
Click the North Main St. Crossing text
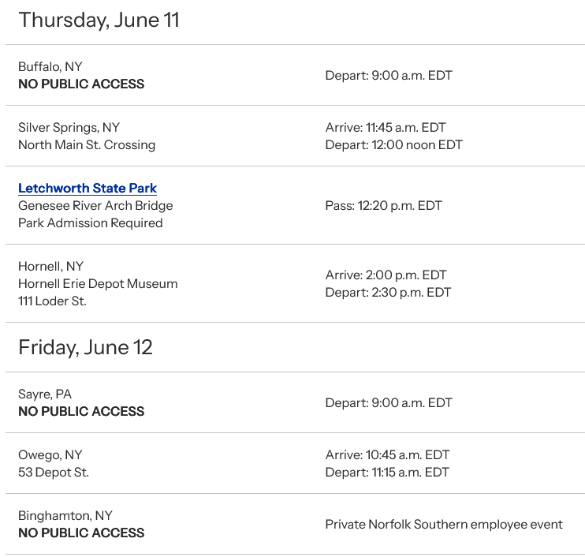87,145
